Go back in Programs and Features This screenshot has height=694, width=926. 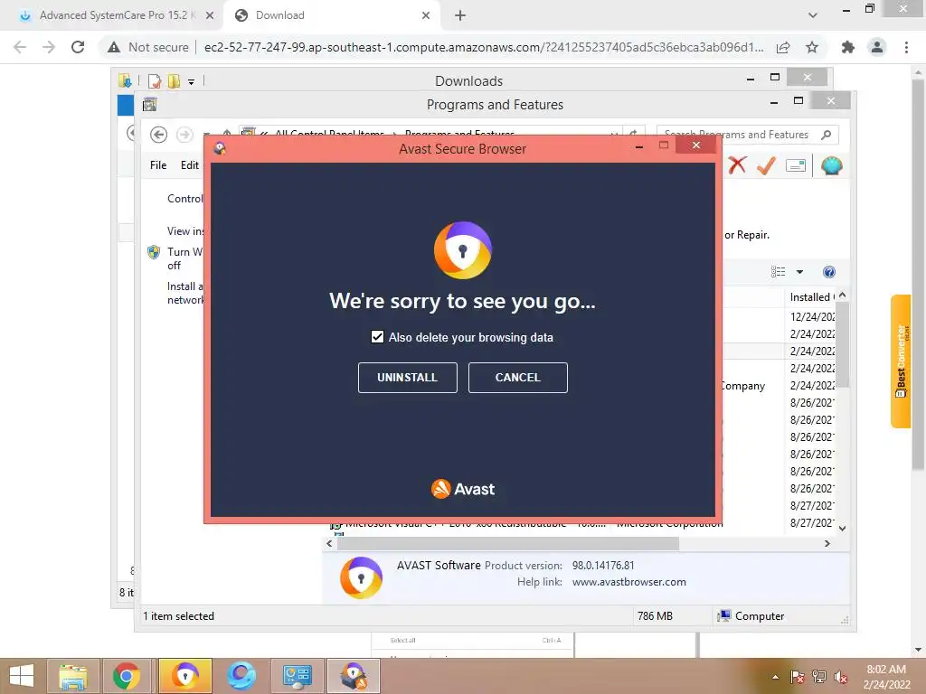158,135
